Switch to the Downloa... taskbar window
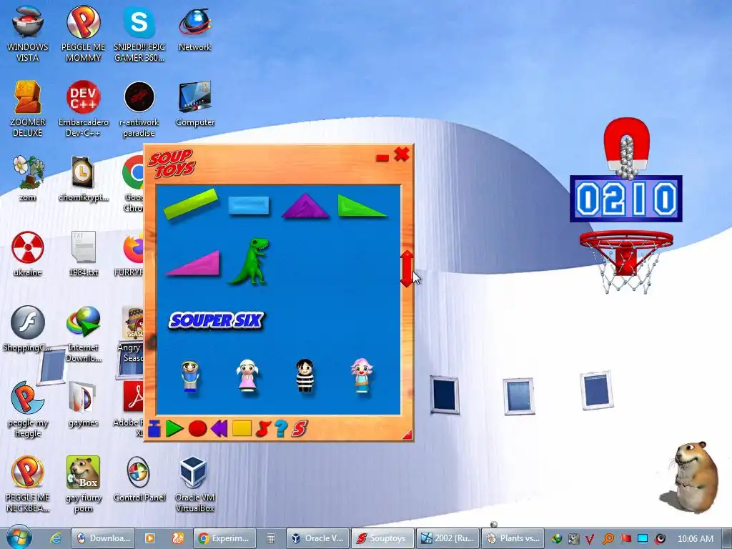732x549 pixels. [103, 538]
